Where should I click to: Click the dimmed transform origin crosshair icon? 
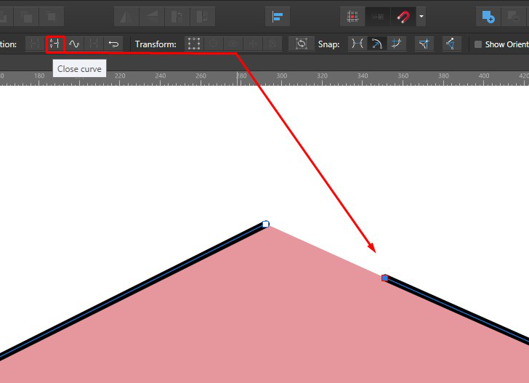(214, 44)
